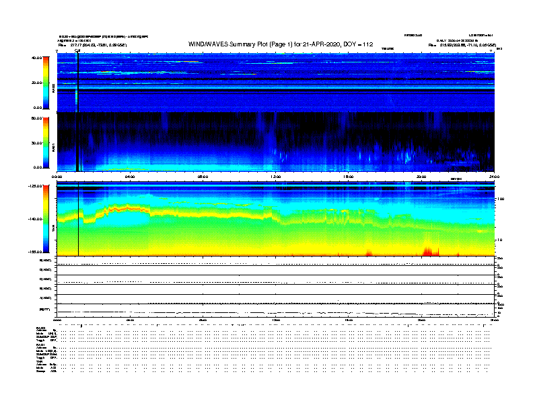Viewport: 533px width, 411px height.
Task: Click the 100 frequency label right of TNR
Action: (500, 199)
